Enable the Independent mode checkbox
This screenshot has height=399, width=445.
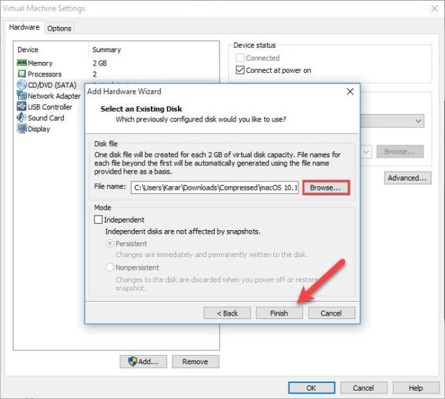pyautogui.click(x=98, y=220)
